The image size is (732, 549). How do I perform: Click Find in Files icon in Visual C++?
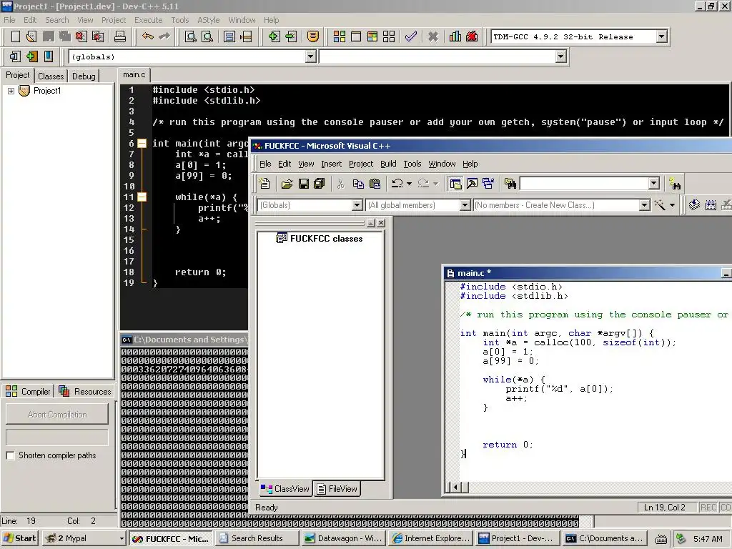click(510, 184)
